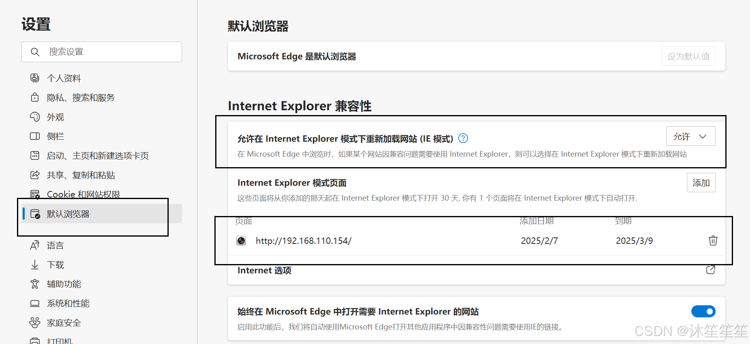Click the 个人资料 profile icon
The width and height of the screenshot is (750, 344).
35,78
